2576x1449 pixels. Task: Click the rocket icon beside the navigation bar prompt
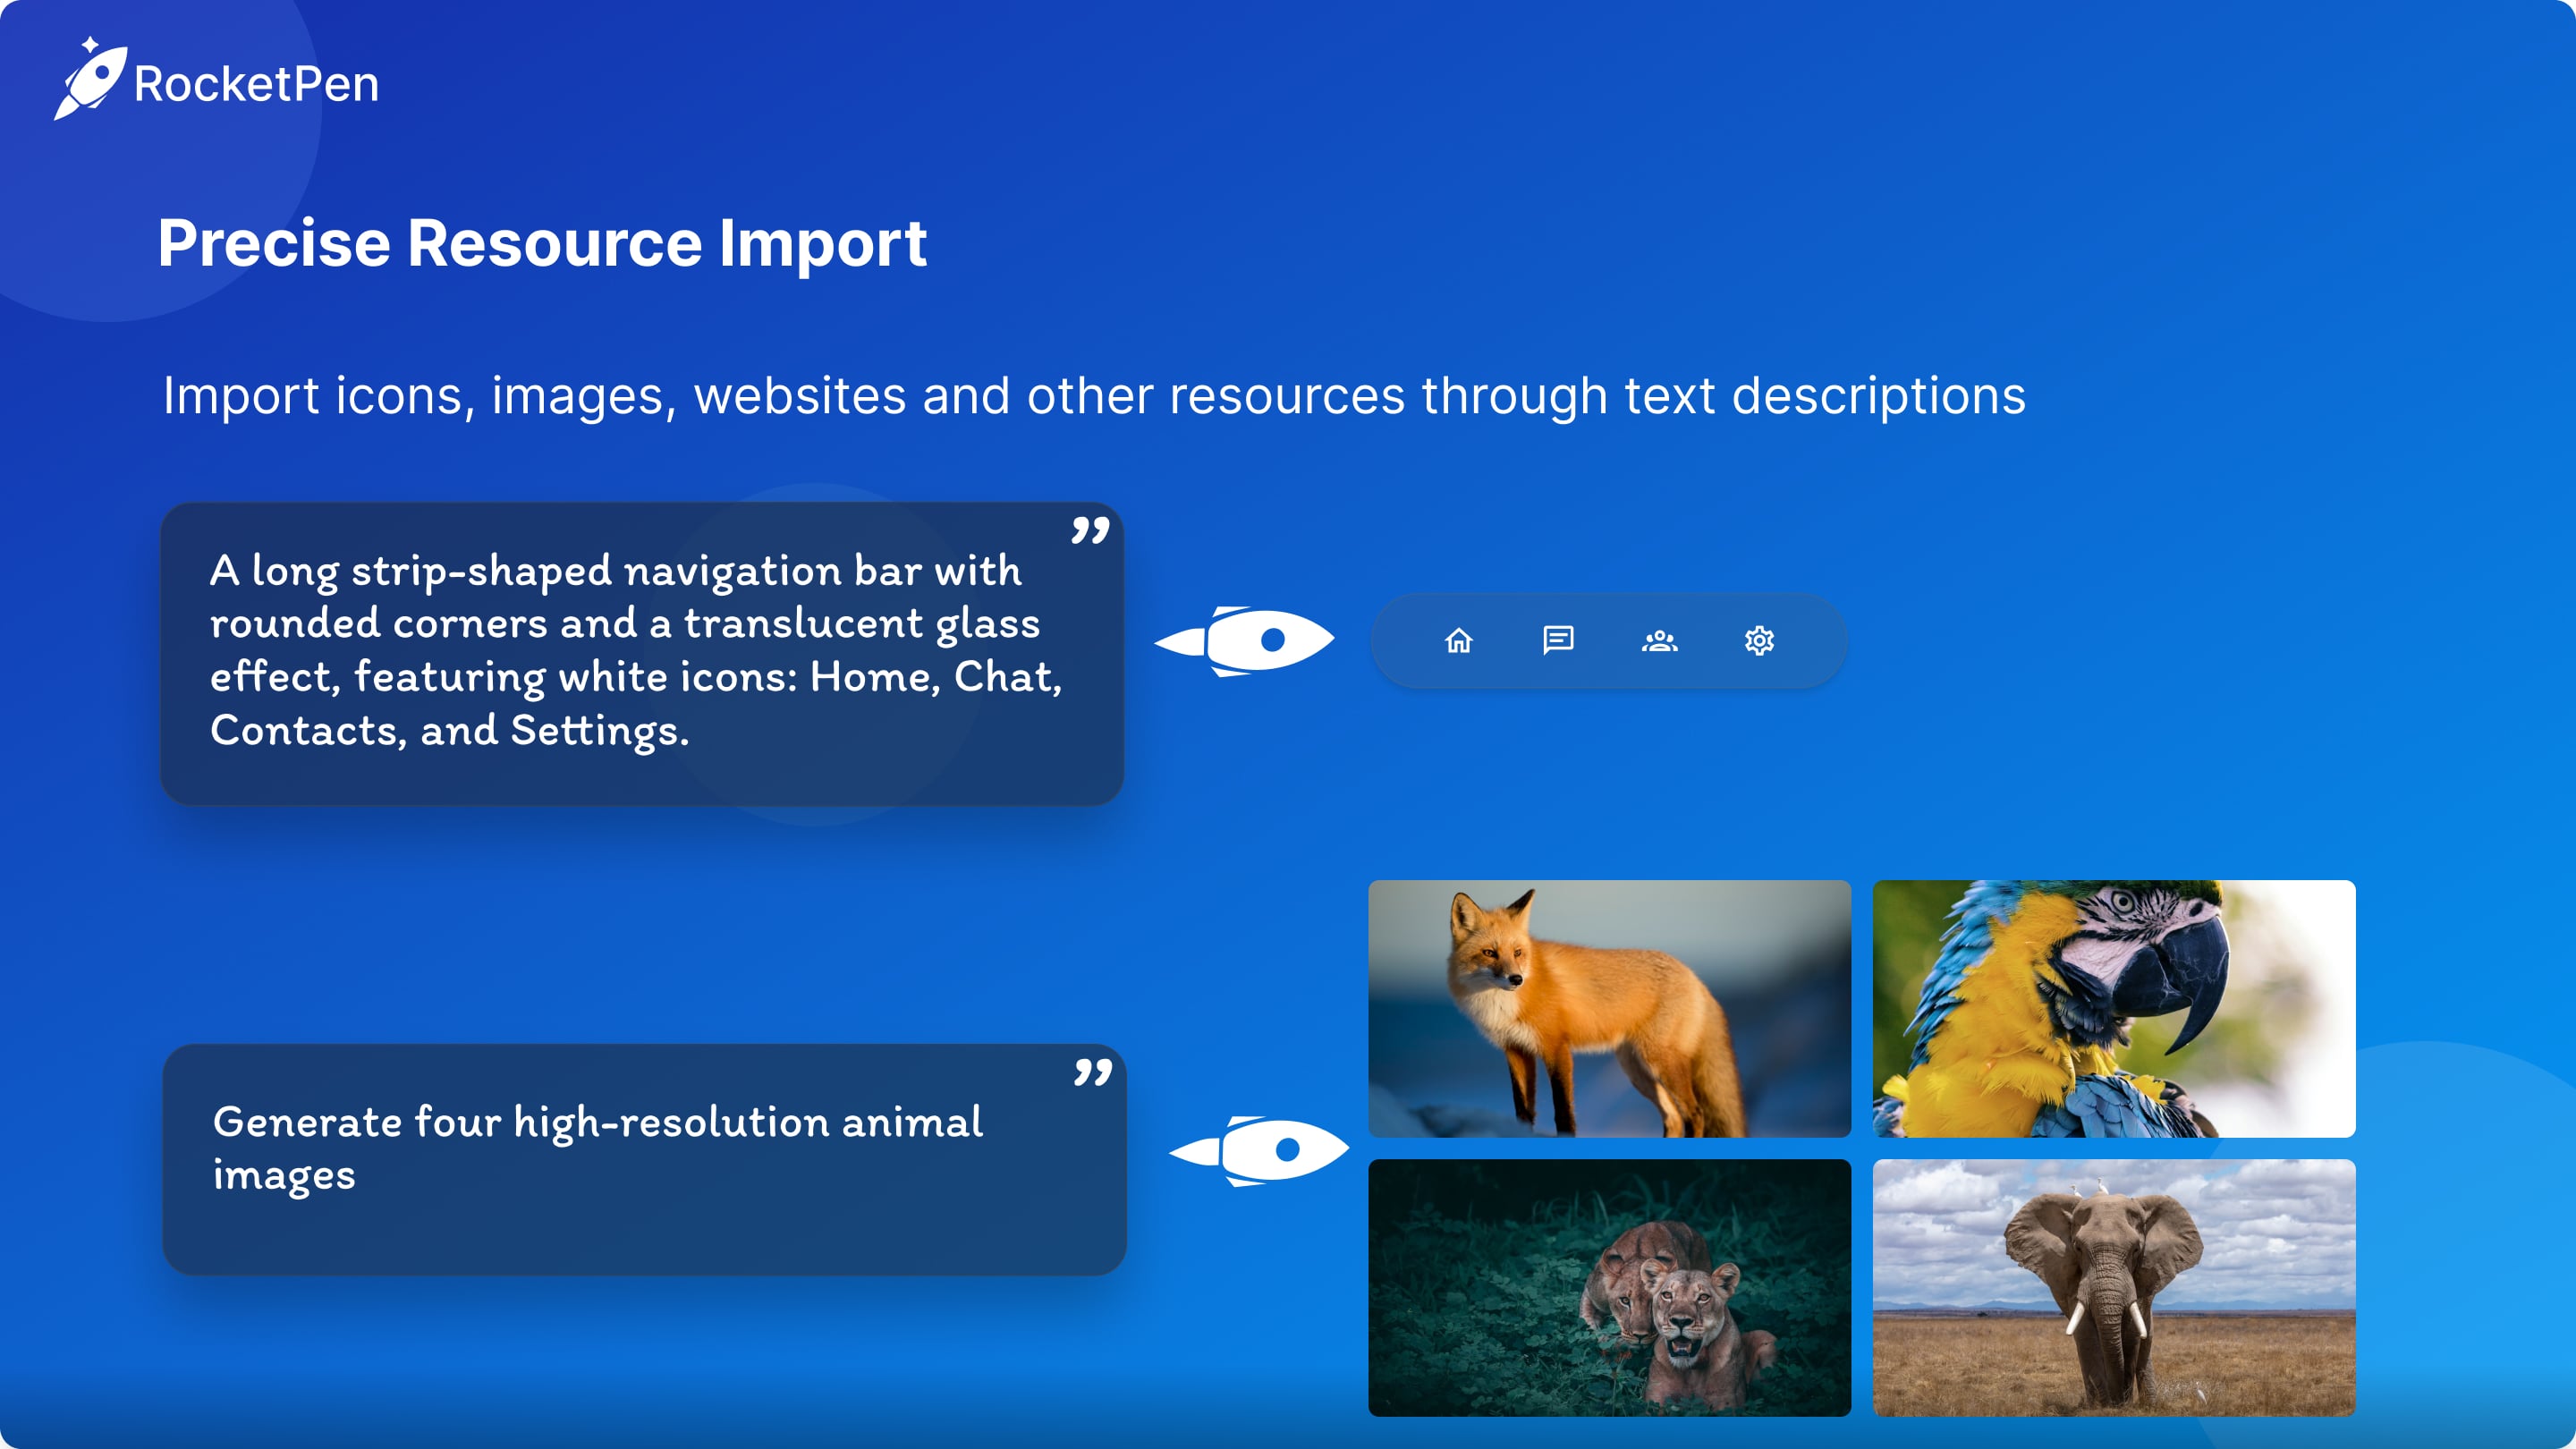click(x=1245, y=641)
